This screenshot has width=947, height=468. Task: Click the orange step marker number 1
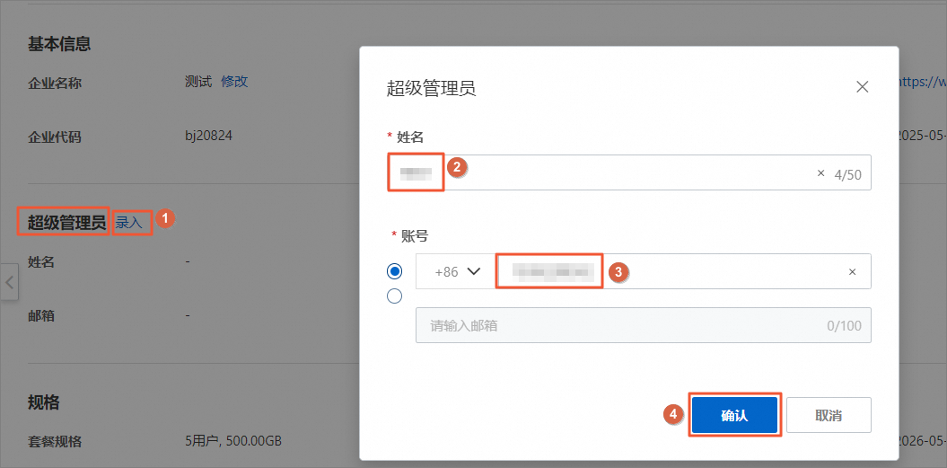pyautogui.click(x=165, y=219)
